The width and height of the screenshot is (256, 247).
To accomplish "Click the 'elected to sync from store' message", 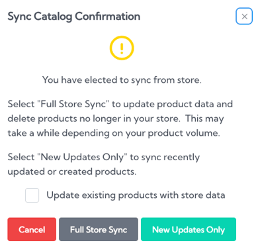I will tap(122, 80).
